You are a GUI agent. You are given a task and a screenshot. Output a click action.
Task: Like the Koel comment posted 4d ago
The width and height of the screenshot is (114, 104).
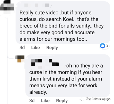[36, 48]
